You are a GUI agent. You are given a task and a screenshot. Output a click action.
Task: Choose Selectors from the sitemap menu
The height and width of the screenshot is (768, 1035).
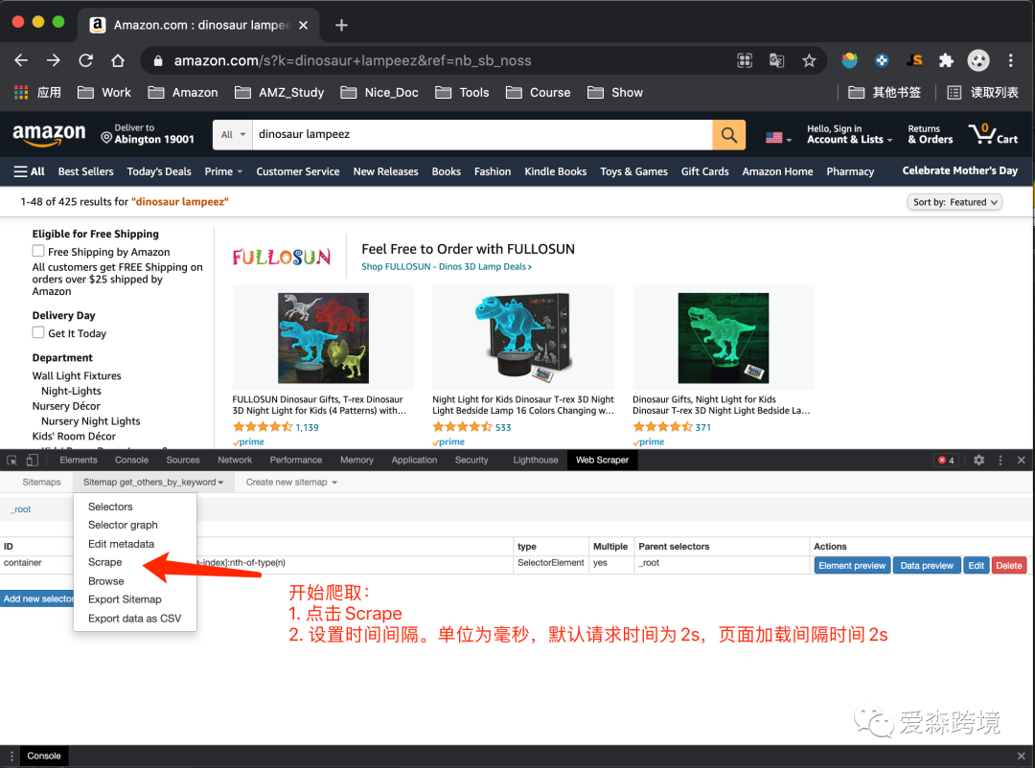pyautogui.click(x=110, y=507)
